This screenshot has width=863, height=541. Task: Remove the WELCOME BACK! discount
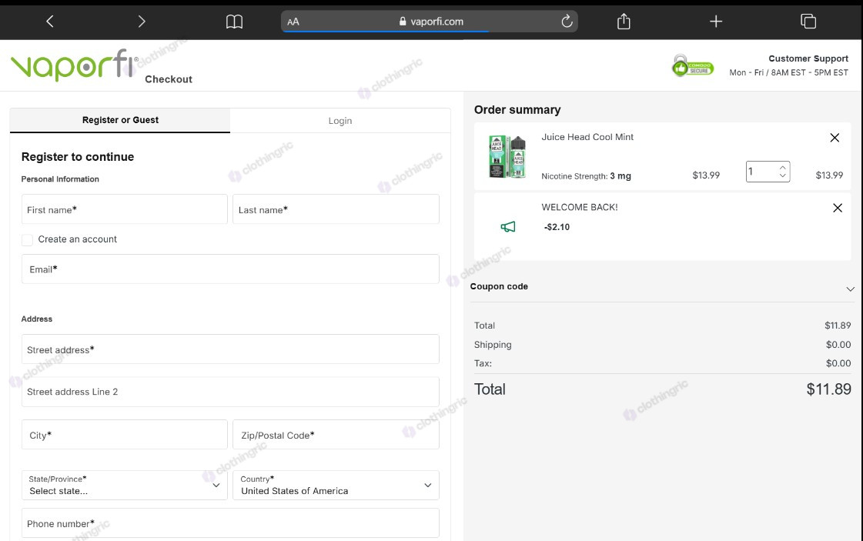point(837,208)
